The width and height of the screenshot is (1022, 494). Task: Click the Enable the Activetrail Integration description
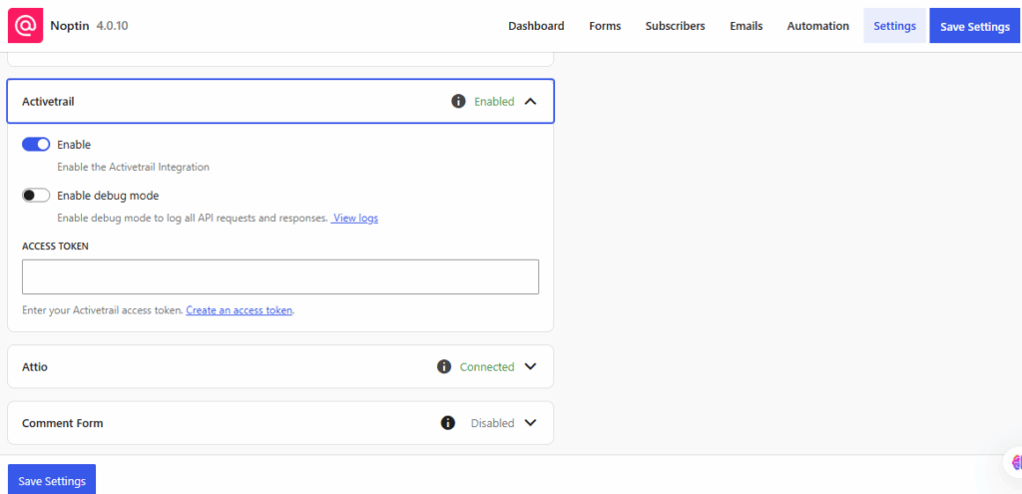[133, 167]
